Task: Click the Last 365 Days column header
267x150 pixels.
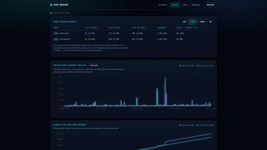Action: (139, 28)
